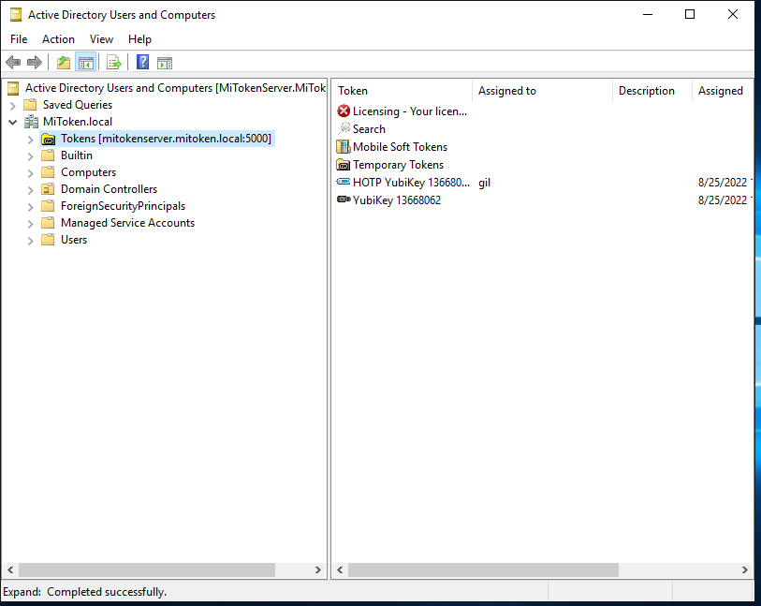Select 'Tokens [mitokenserver.mitoken.local:5000]' tree label

tap(166, 139)
